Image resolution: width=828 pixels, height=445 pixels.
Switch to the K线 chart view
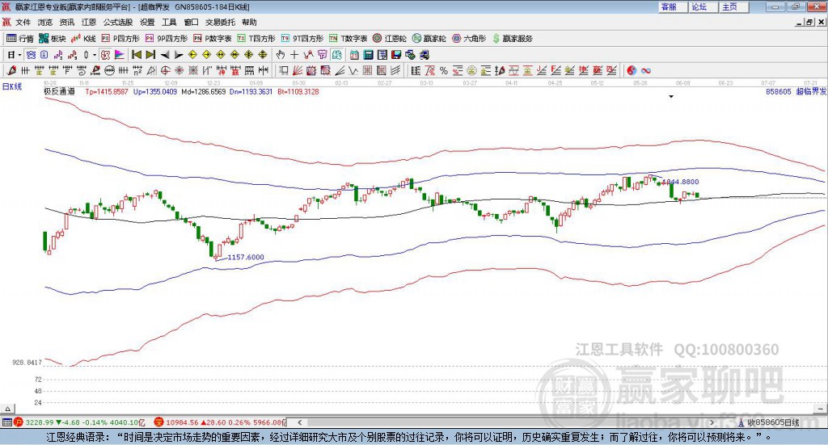pyautogui.click(x=83, y=39)
